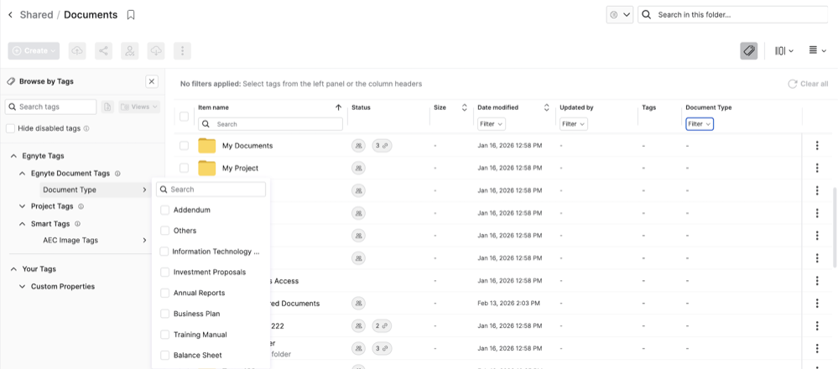Toggle the tag browsing panel icon
The image size is (838, 369).
click(749, 50)
